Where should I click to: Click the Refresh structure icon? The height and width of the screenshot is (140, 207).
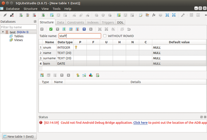(x=42, y=29)
